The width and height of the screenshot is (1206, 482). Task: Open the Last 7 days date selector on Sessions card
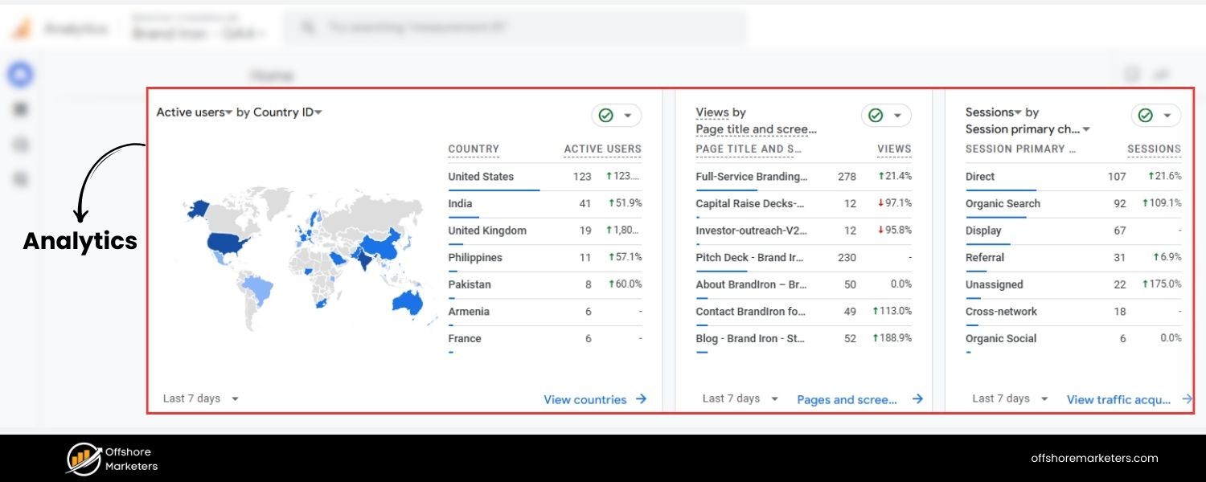tap(1007, 398)
